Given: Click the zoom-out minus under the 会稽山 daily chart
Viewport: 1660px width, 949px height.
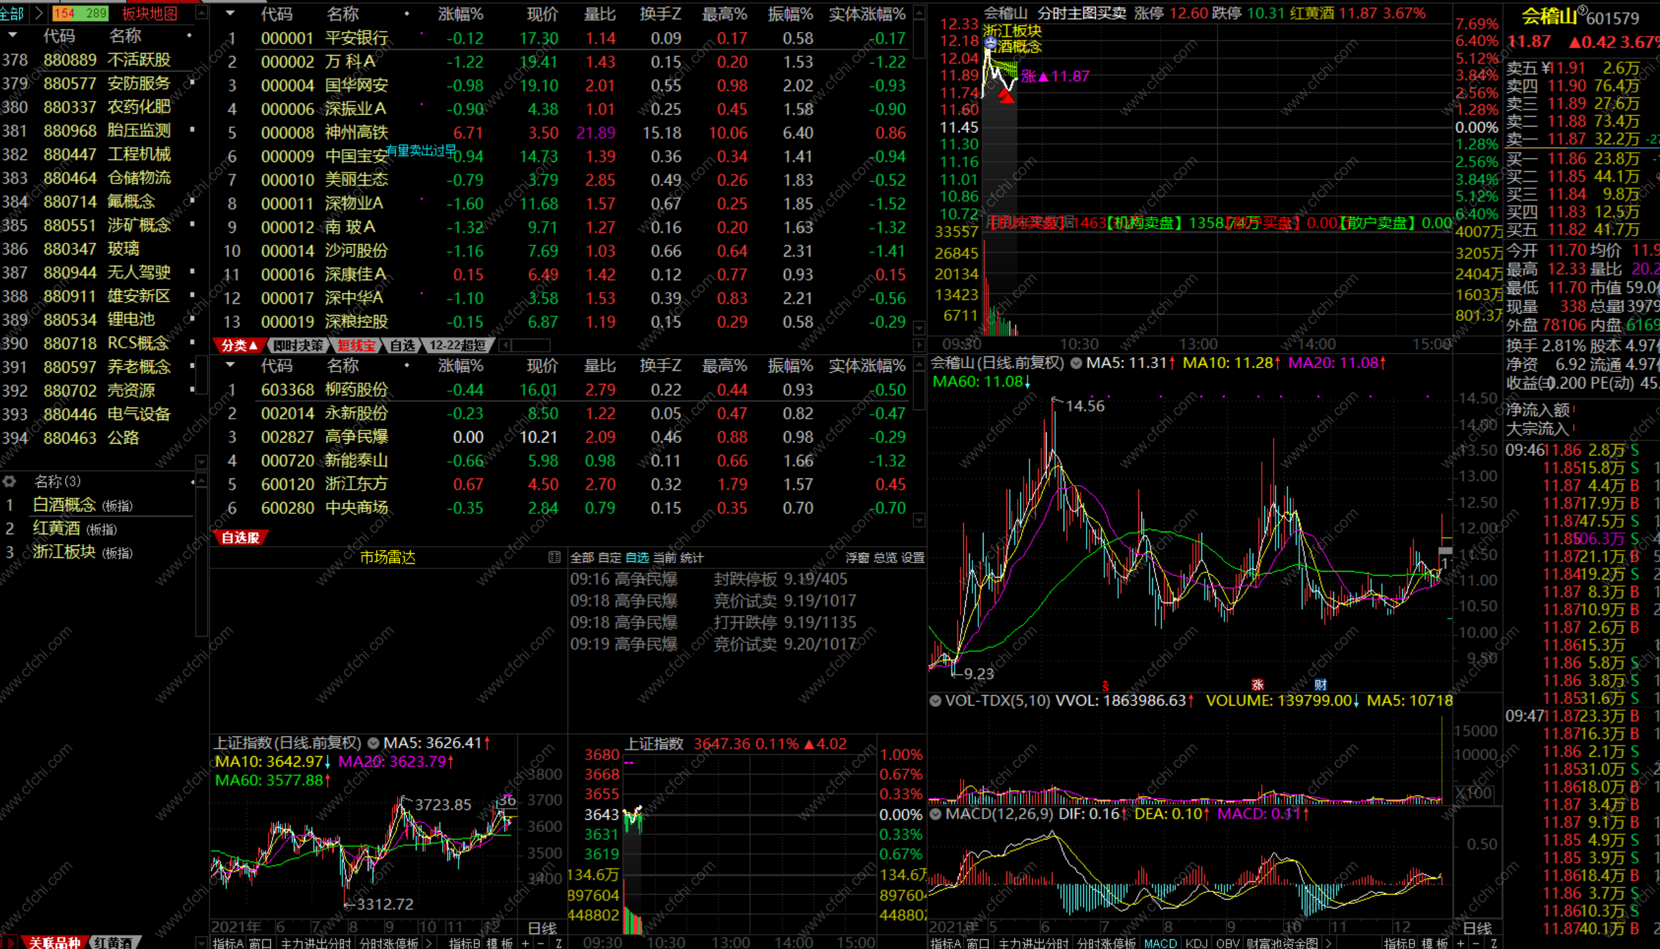Looking at the screenshot, I should (1477, 943).
